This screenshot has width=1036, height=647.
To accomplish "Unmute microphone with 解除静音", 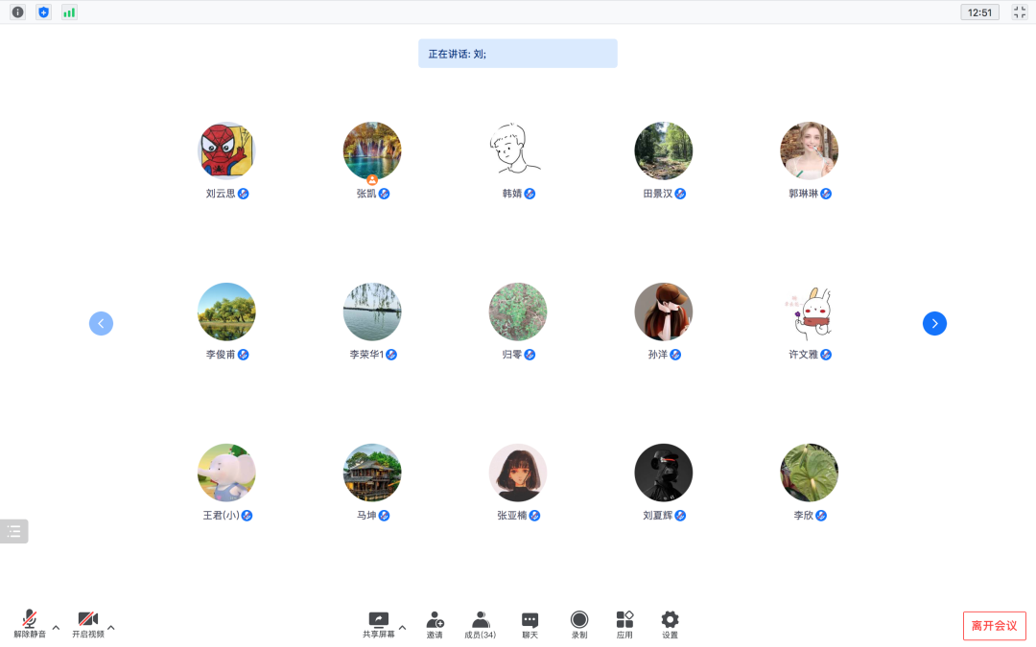I will click(30, 624).
